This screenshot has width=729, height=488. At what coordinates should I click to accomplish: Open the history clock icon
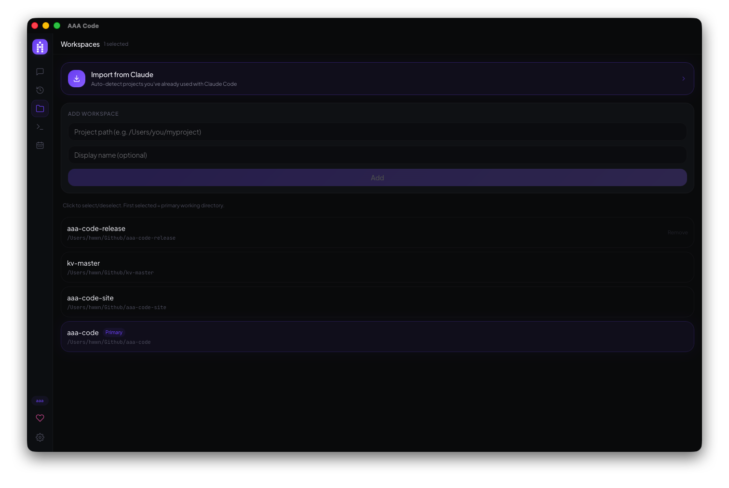click(x=40, y=90)
